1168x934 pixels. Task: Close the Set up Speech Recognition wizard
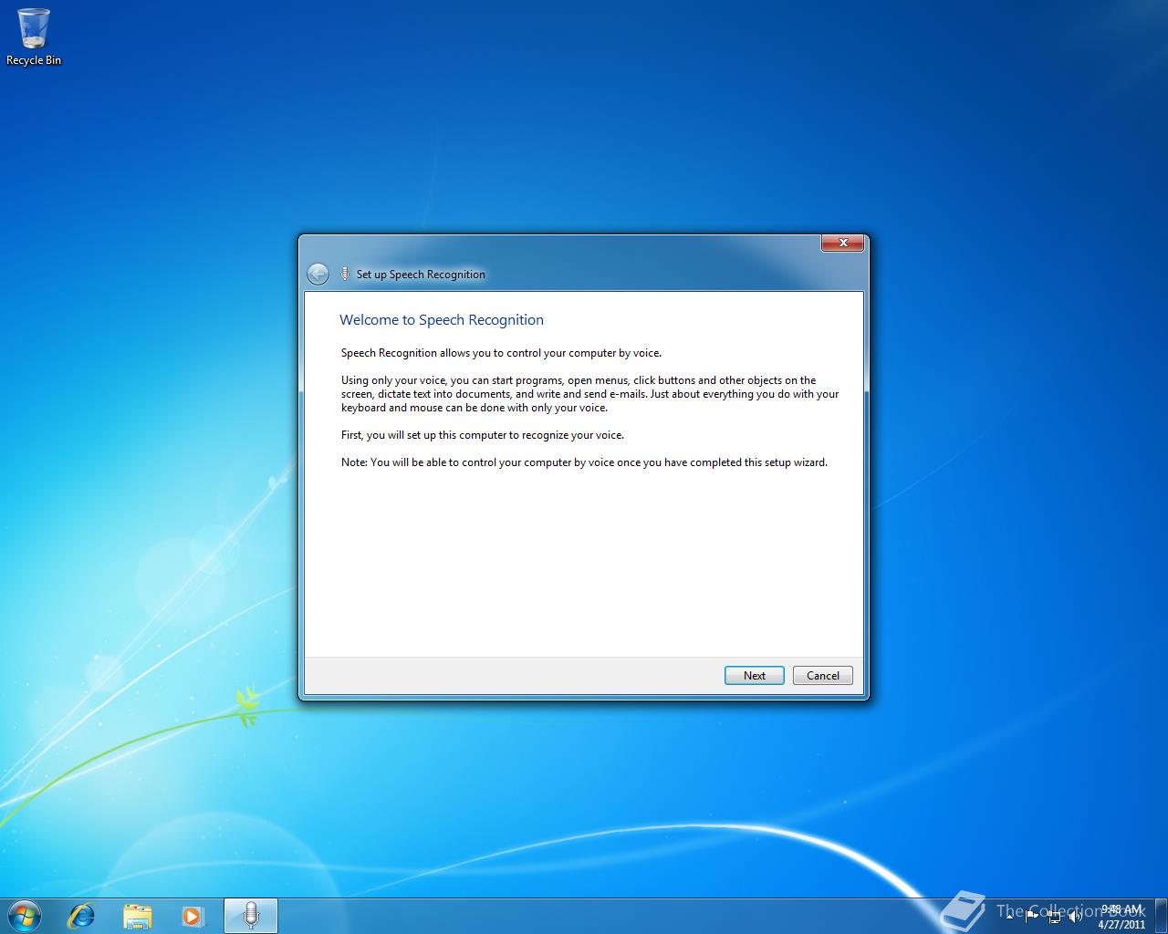click(842, 243)
